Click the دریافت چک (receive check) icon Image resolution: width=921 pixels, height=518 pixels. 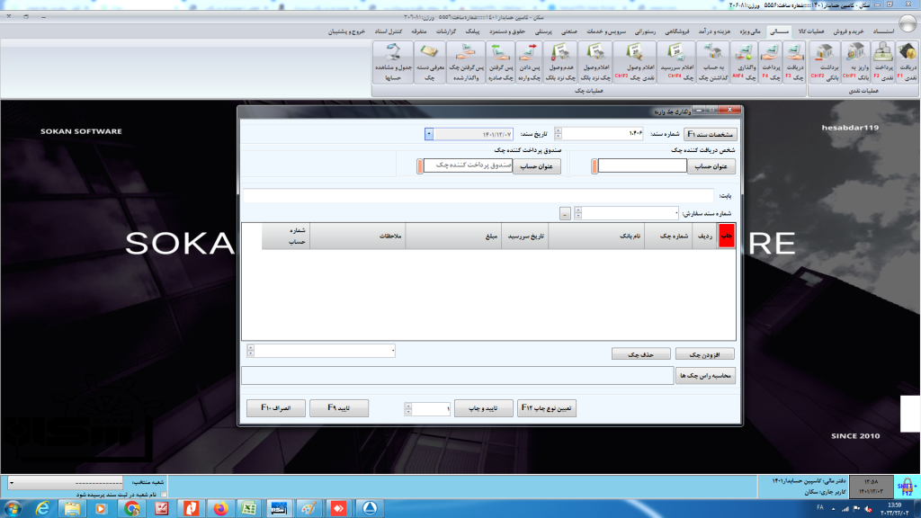794,62
